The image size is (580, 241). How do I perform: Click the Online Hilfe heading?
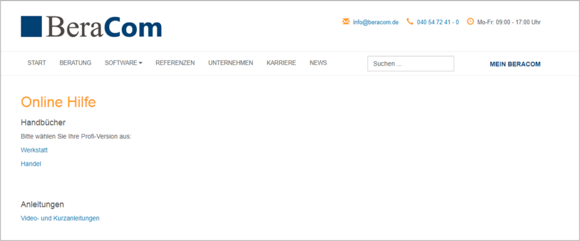pos(58,102)
